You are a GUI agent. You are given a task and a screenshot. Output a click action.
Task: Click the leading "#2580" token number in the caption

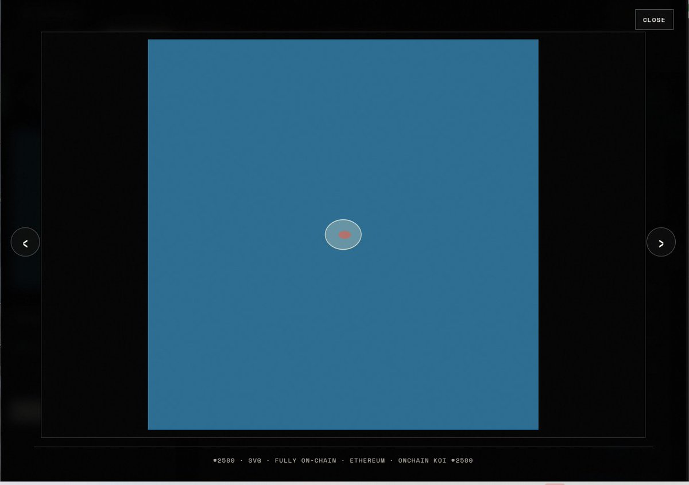point(224,460)
